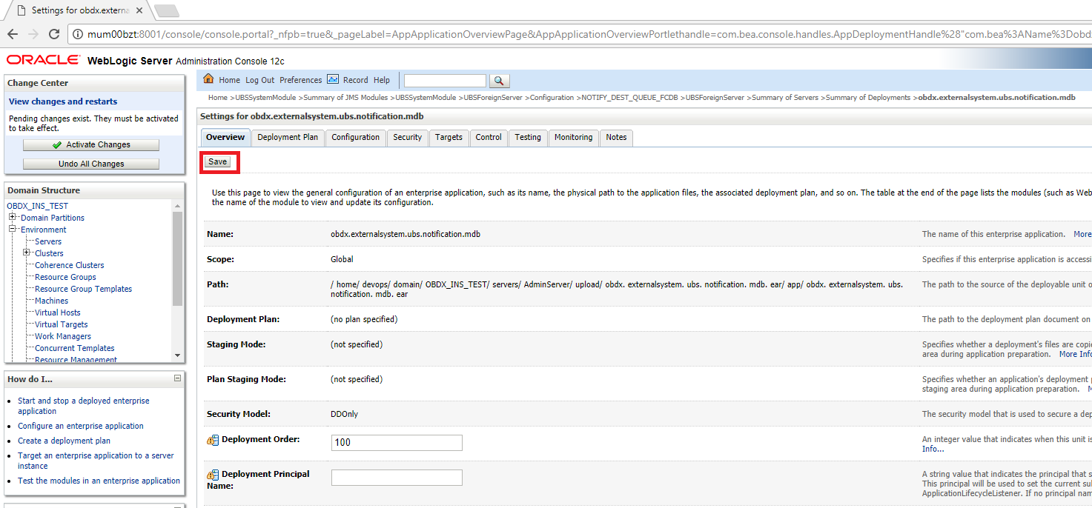This screenshot has width=1092, height=508.
Task: Close the Settings for obdx browser tab
Action: (139, 10)
